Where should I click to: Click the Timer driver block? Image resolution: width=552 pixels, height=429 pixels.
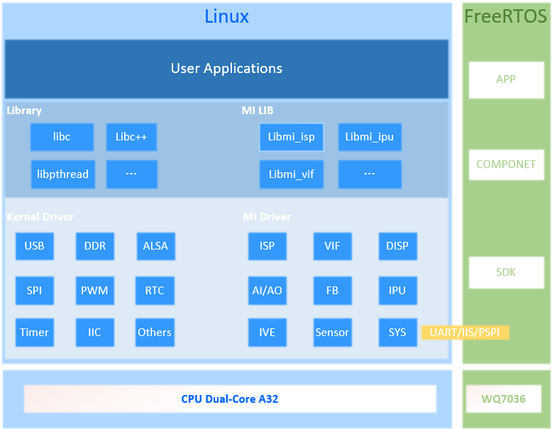pos(34,332)
